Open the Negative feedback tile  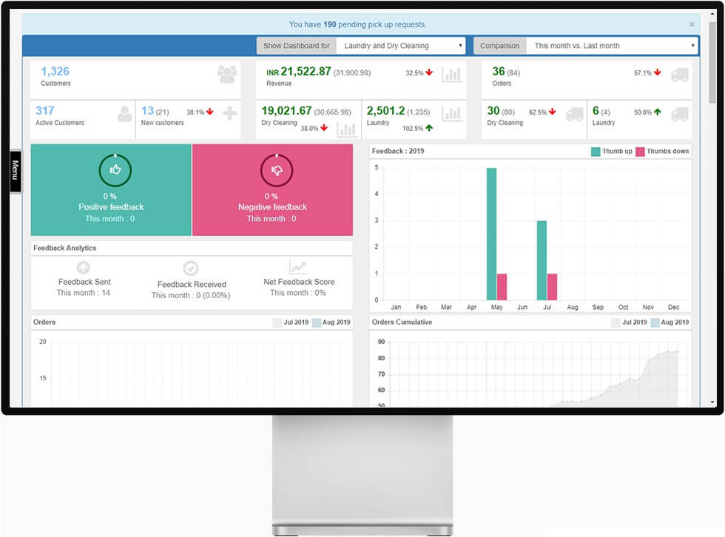click(272, 190)
